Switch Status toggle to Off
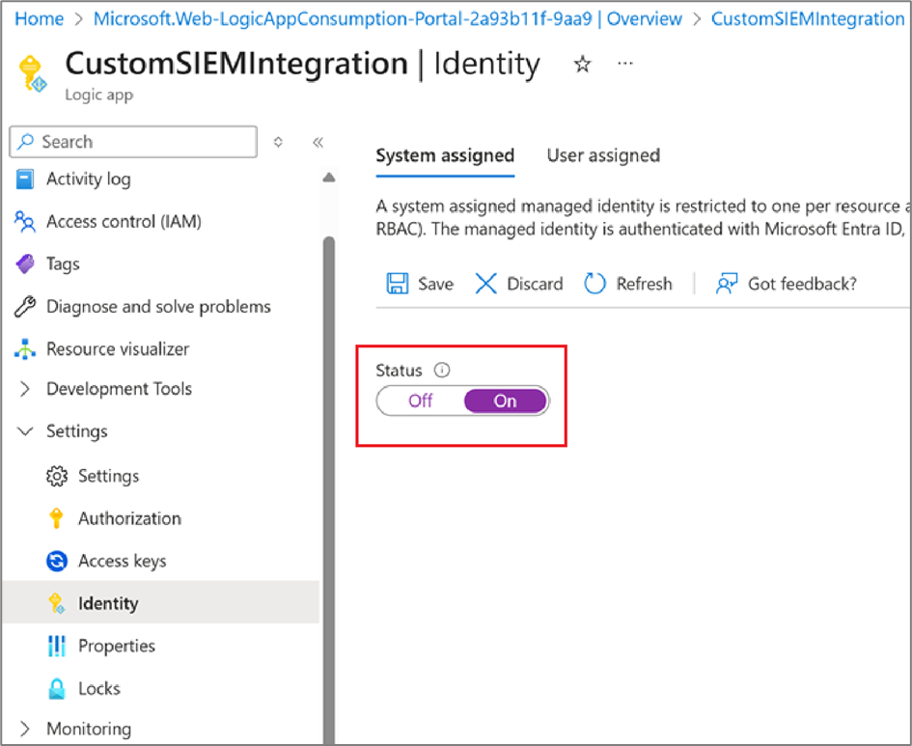The image size is (912, 746). pos(421,401)
